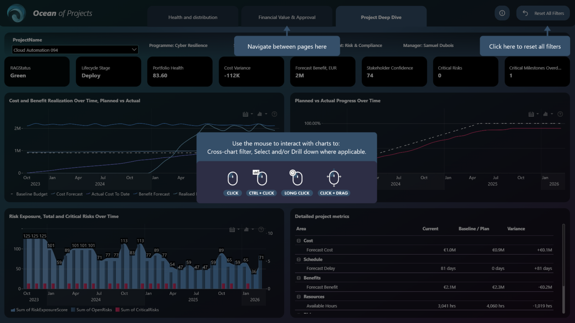Toggle the Baseline Budget legend entry
The image size is (575, 323).
pyautogui.click(x=29, y=194)
